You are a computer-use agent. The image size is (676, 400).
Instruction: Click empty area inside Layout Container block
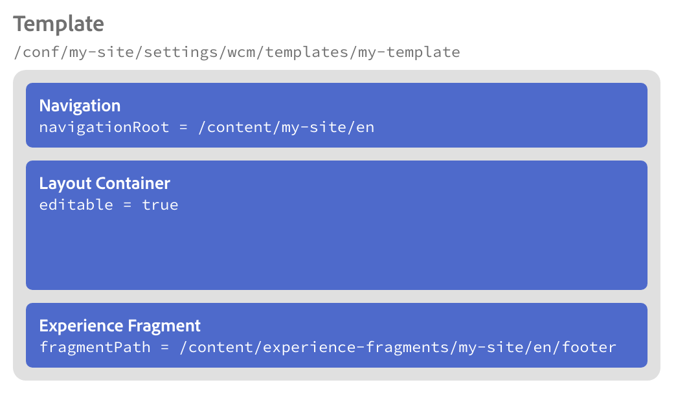pyautogui.click(x=337, y=252)
